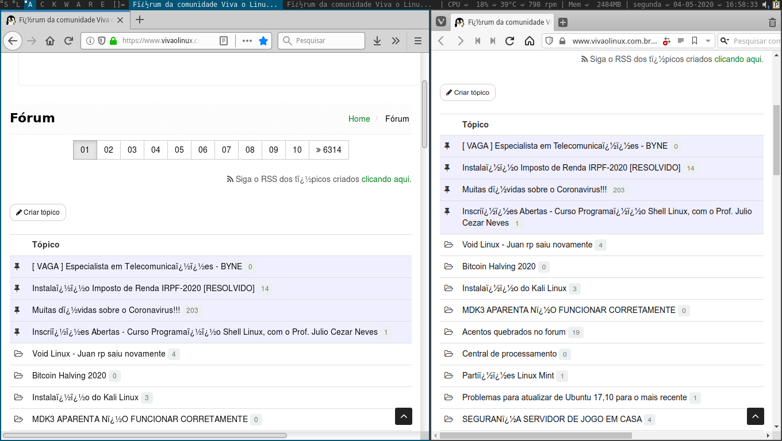This screenshot has height=441, width=782.
Task: Toggle reader view in Firefox address bar
Action: (x=224, y=41)
